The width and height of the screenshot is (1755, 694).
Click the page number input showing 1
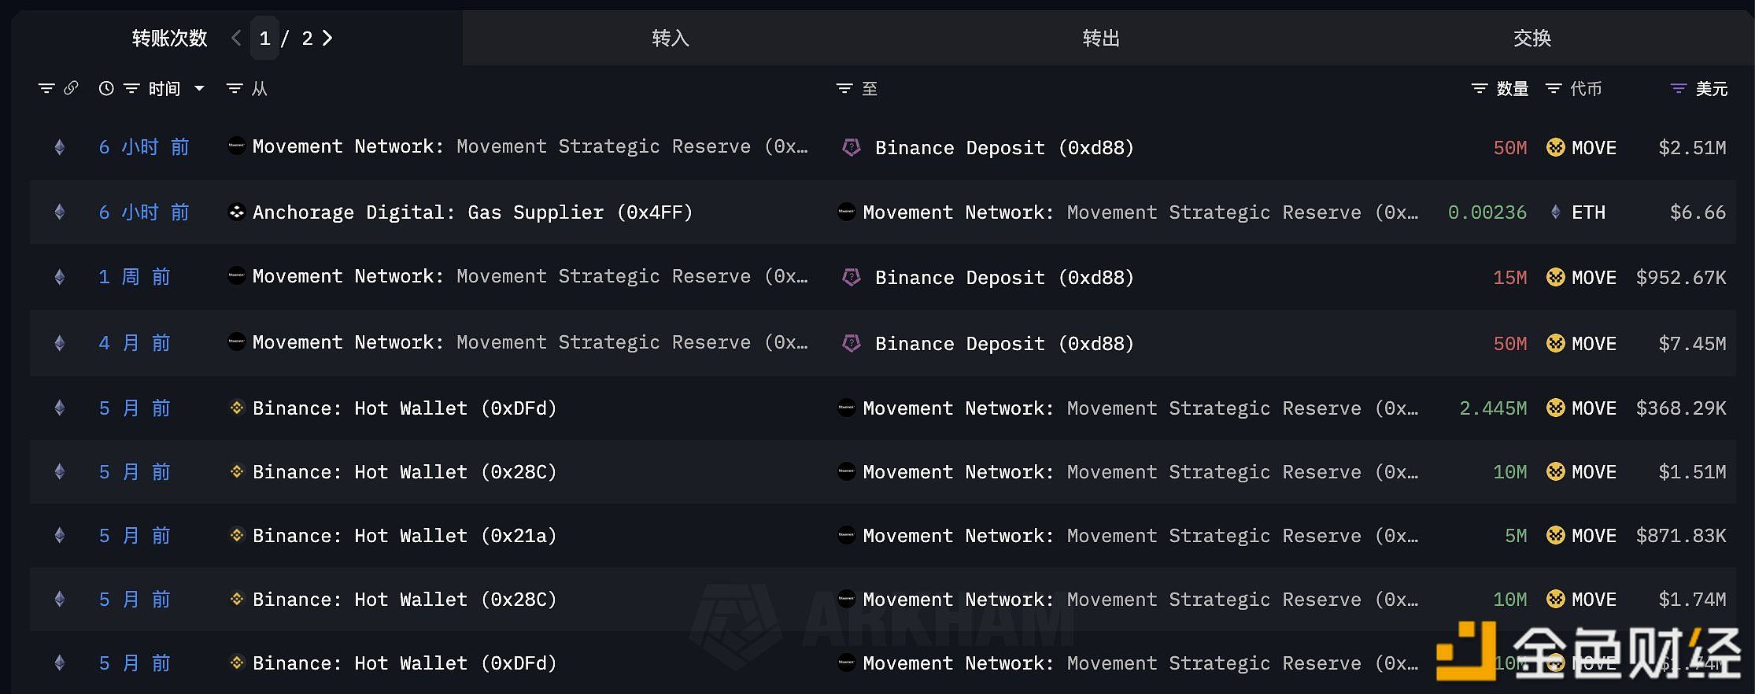[265, 39]
